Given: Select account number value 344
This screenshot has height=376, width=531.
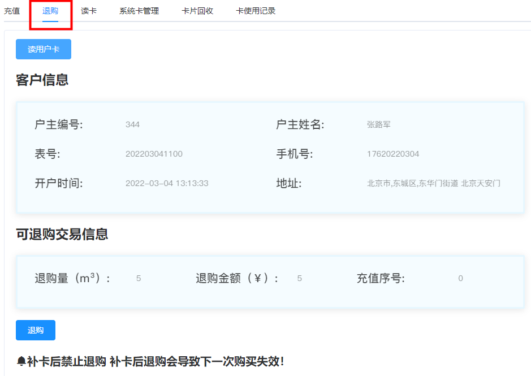Looking at the screenshot, I should click(132, 124).
